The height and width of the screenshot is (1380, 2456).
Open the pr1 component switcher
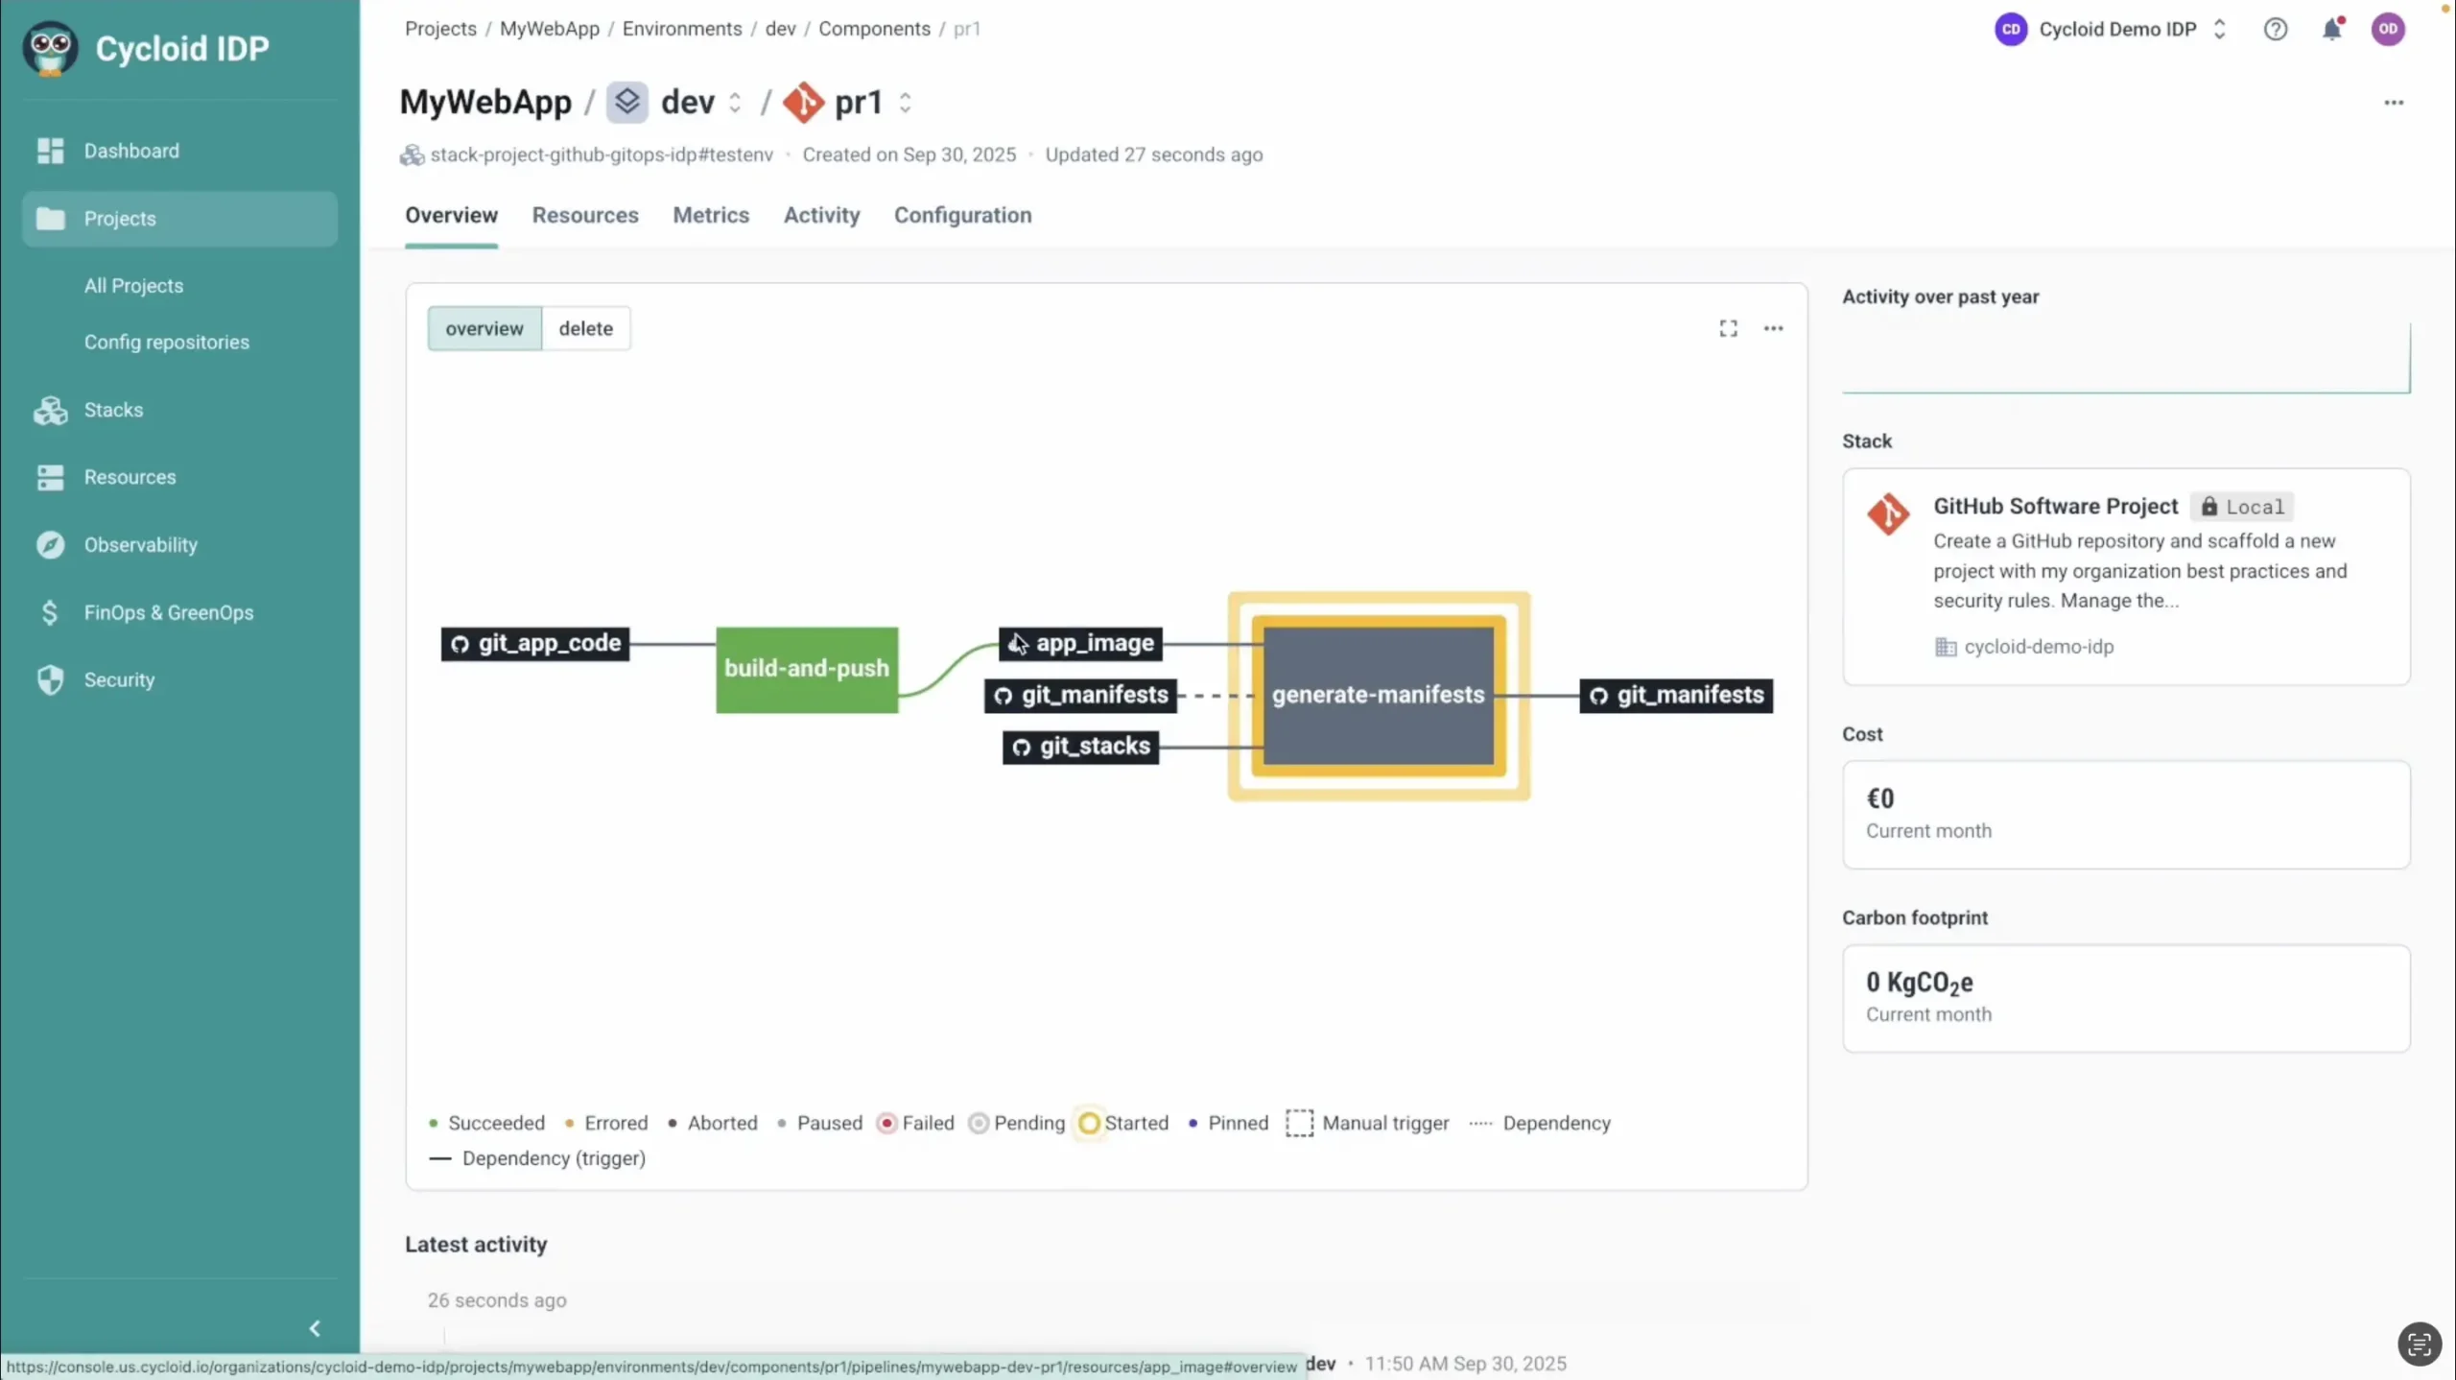(x=905, y=103)
